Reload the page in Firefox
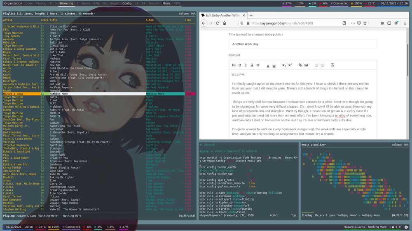The height and width of the screenshot is (231, 412). point(218,23)
